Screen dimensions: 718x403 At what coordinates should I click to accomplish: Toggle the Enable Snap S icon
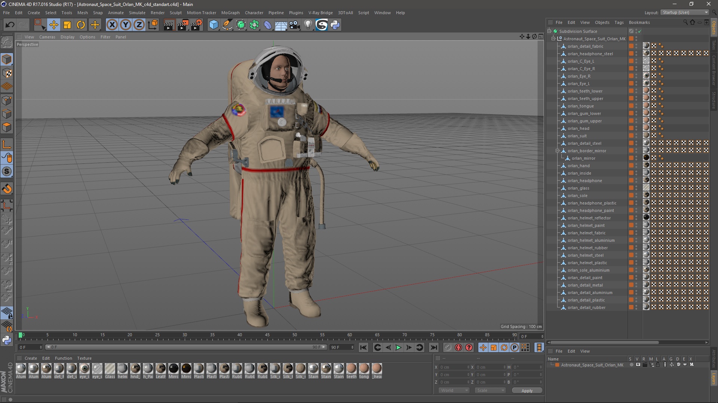pyautogui.click(x=7, y=171)
